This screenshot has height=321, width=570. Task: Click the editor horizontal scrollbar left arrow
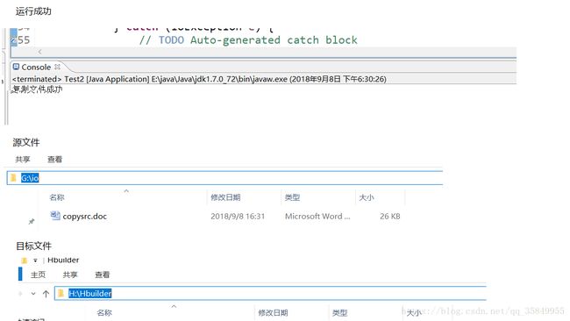pos(39,52)
